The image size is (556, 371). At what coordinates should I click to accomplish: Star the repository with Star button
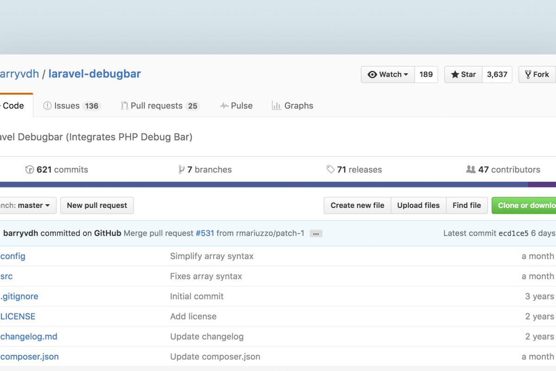click(x=463, y=74)
